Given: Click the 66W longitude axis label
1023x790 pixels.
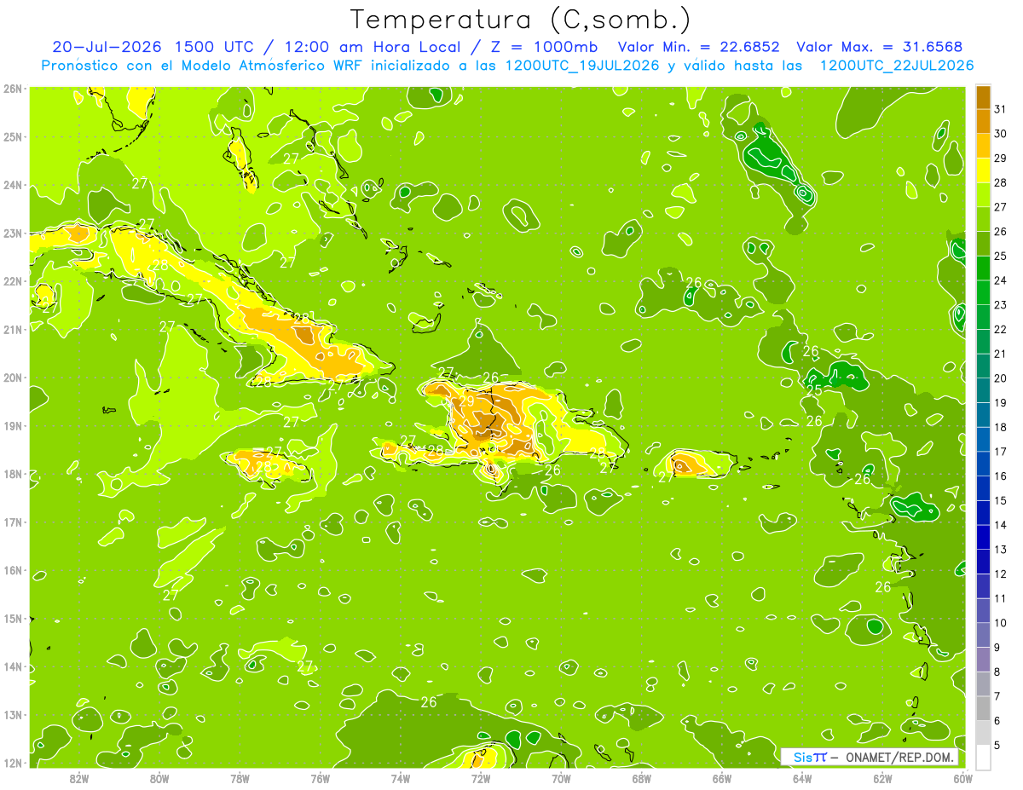Looking at the screenshot, I should (x=721, y=777).
